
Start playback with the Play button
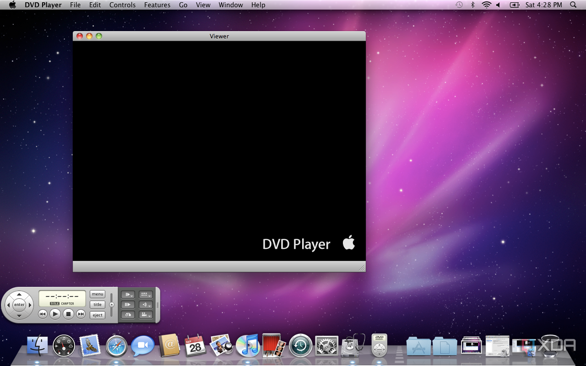coord(55,314)
